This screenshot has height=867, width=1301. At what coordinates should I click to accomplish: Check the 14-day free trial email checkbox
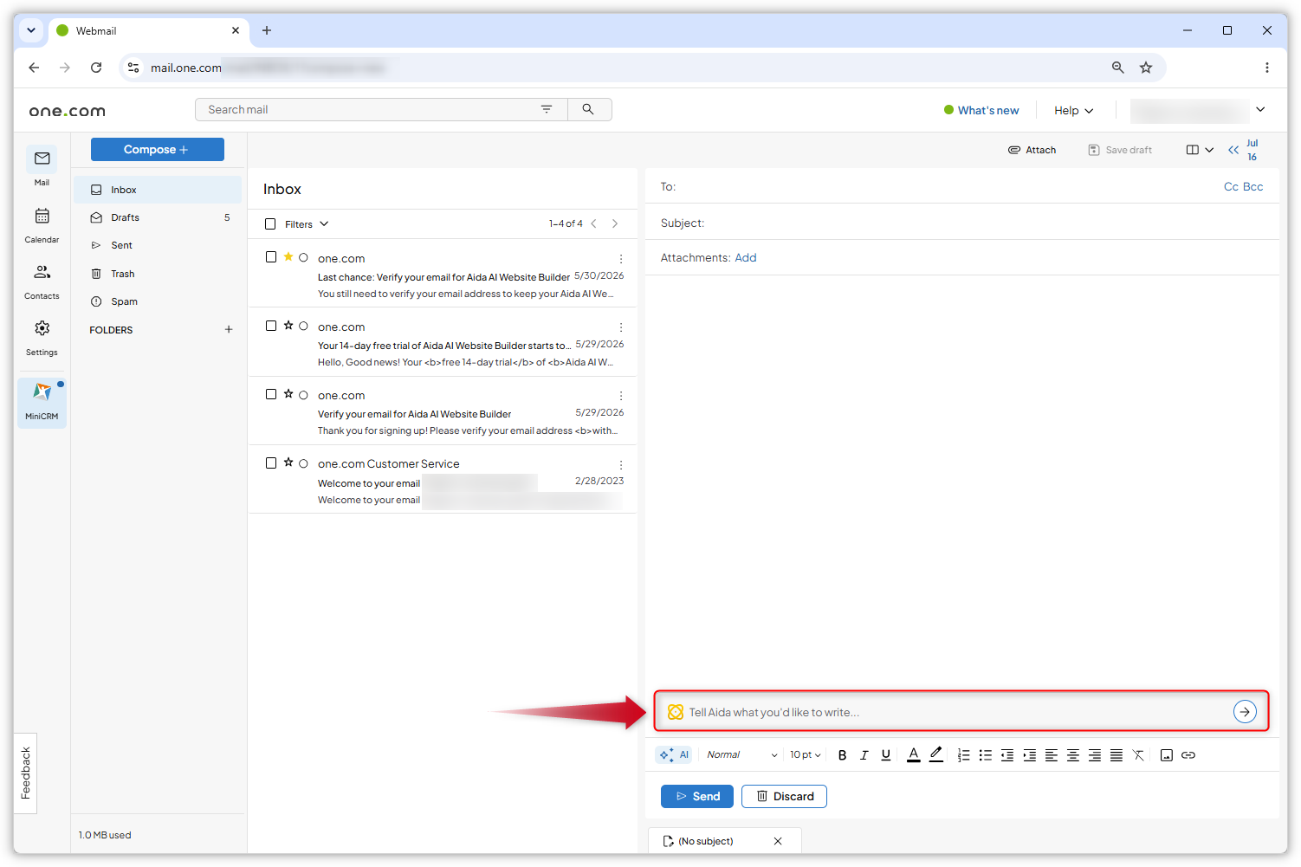[x=271, y=326]
